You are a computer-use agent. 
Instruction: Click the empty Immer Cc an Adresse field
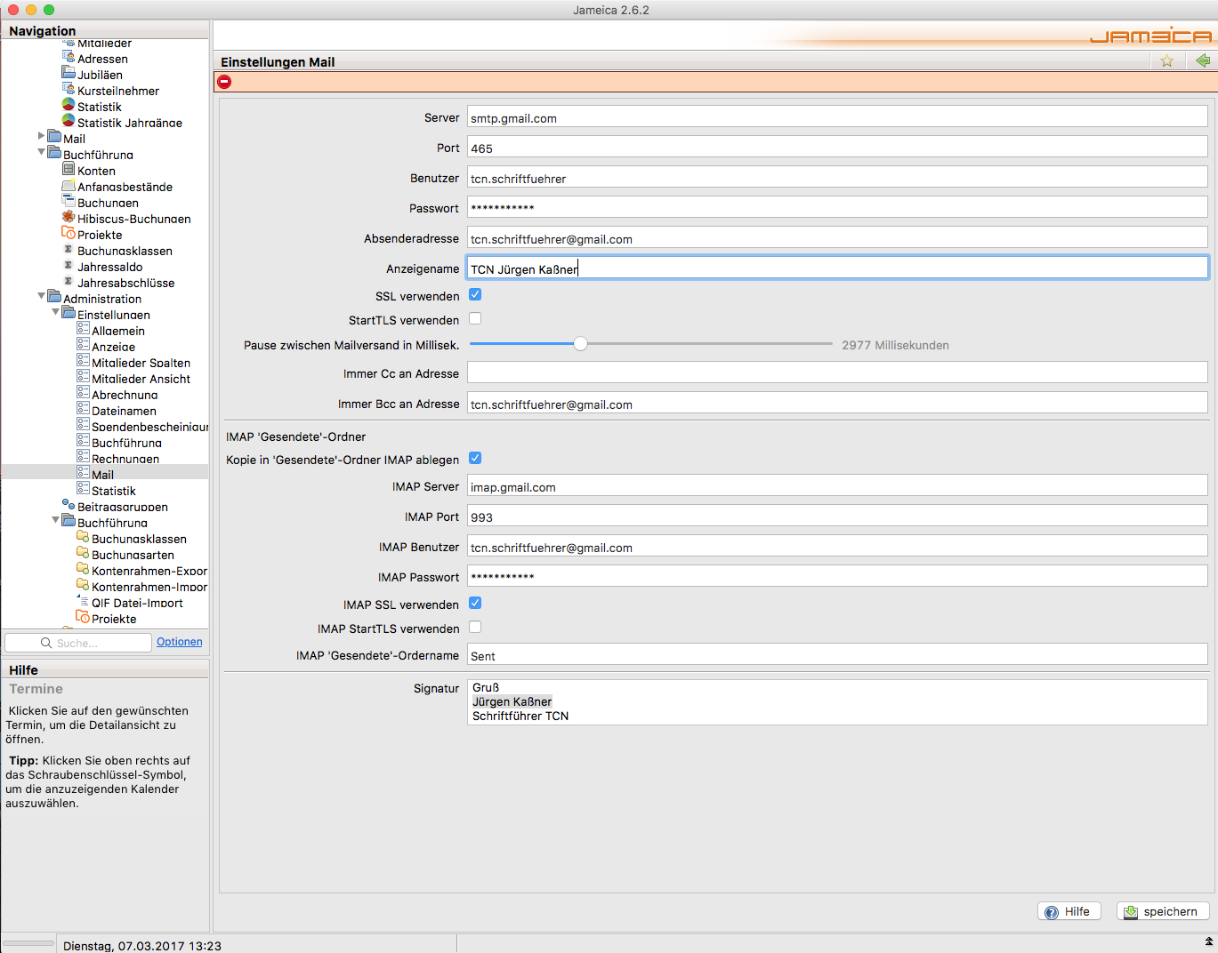pos(837,372)
